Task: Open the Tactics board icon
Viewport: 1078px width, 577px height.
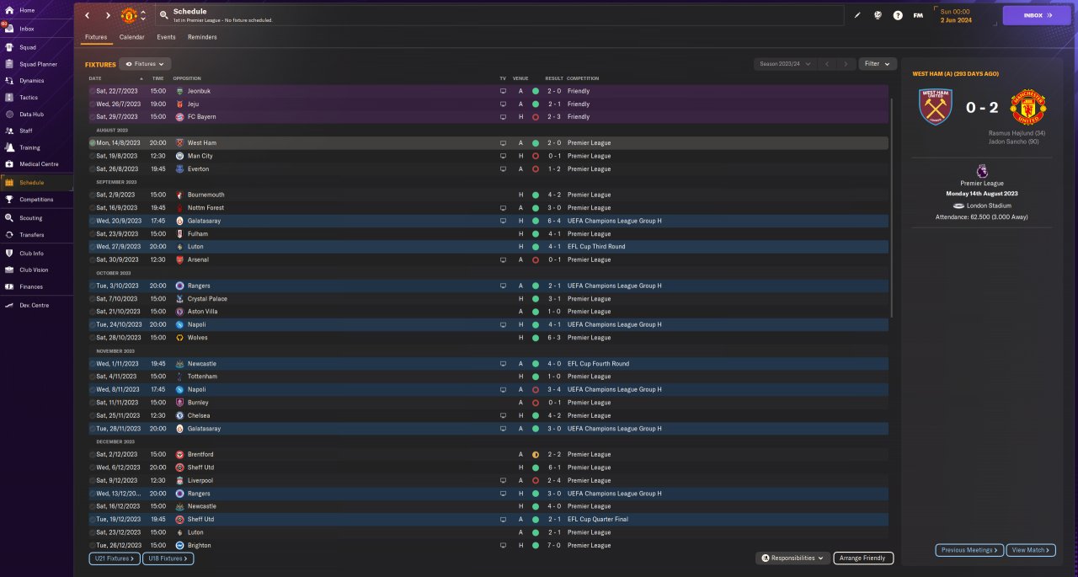Action: click(x=9, y=98)
